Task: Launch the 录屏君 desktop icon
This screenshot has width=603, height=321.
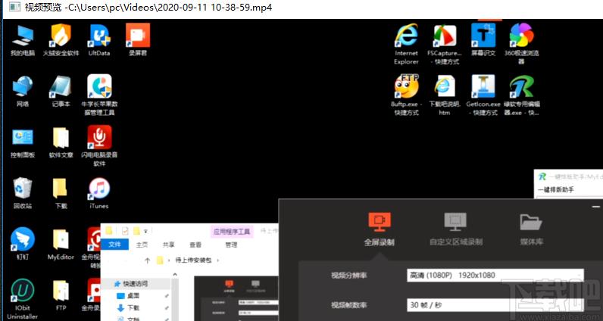Action: [138, 40]
